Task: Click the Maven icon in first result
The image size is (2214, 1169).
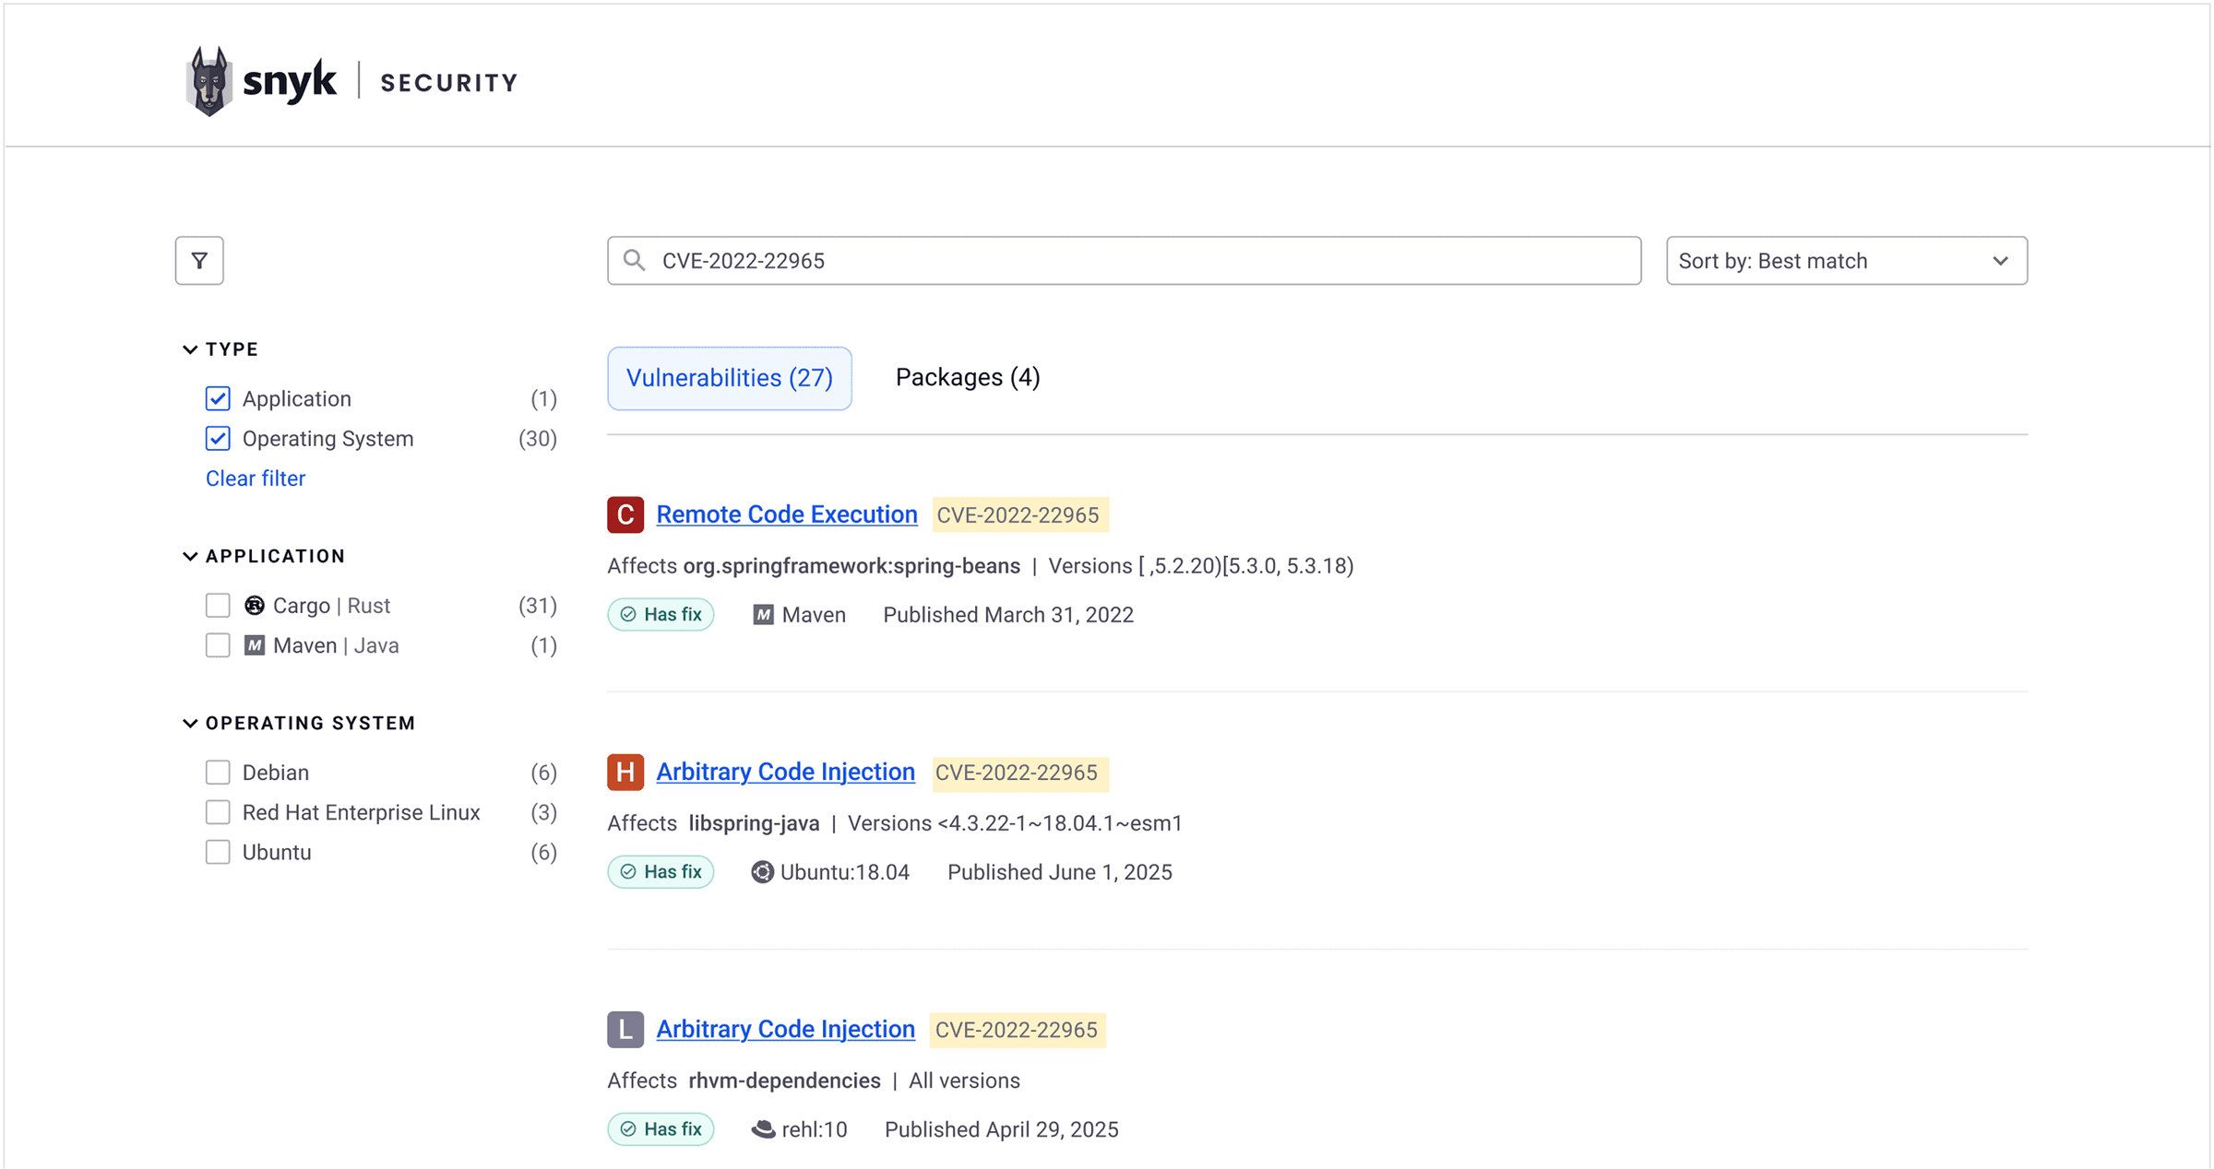Action: click(x=763, y=615)
